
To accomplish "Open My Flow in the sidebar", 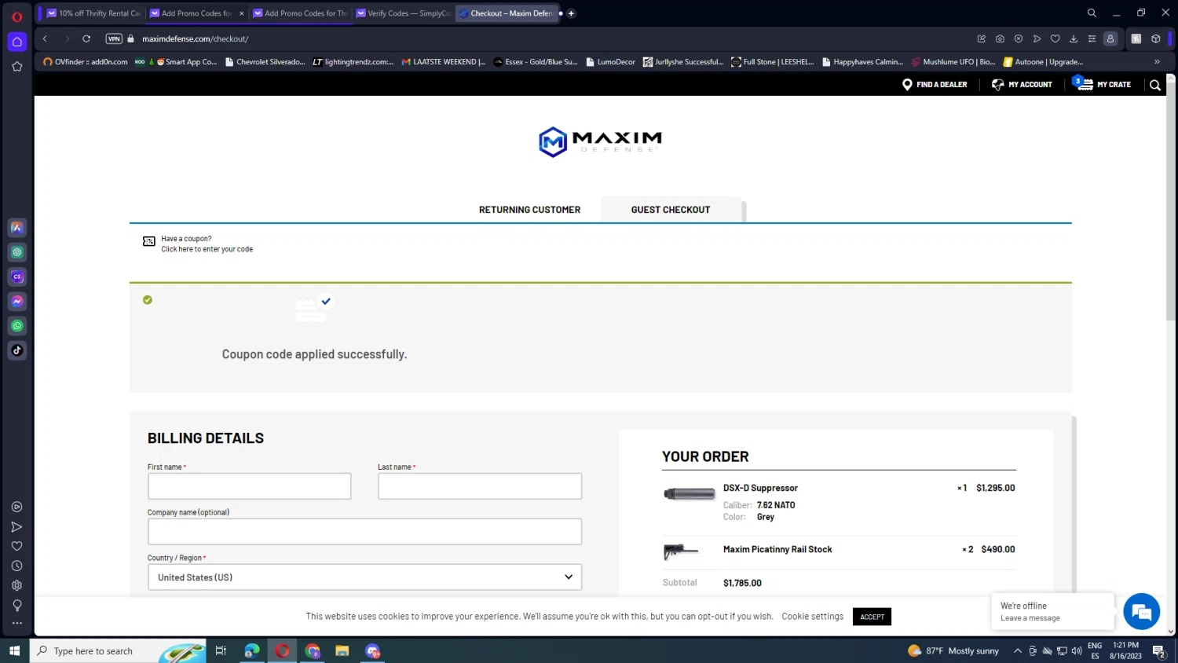I will click(16, 526).
